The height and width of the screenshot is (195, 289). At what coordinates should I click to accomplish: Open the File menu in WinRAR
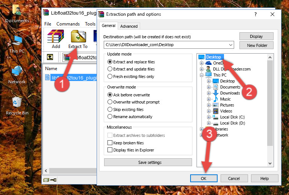tap(48, 24)
